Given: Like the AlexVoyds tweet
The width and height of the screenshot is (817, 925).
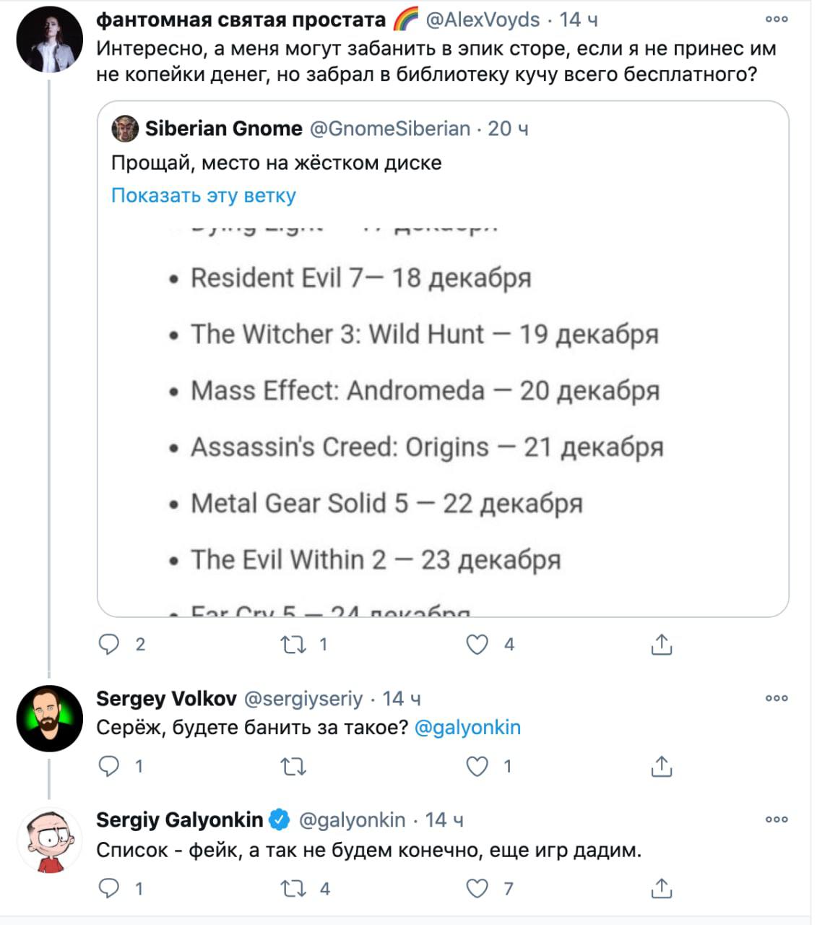Looking at the screenshot, I should pyautogui.click(x=477, y=644).
